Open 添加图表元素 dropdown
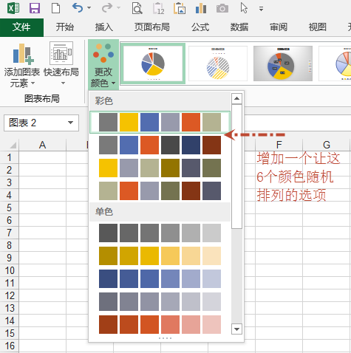351x353 pixels. pos(22,65)
